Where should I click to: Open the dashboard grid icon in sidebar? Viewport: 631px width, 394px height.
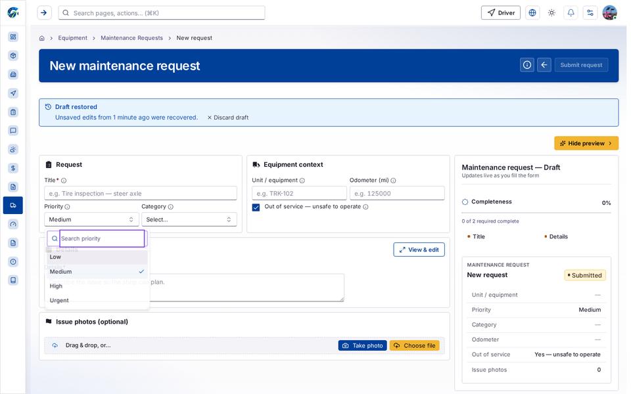pyautogui.click(x=13, y=37)
